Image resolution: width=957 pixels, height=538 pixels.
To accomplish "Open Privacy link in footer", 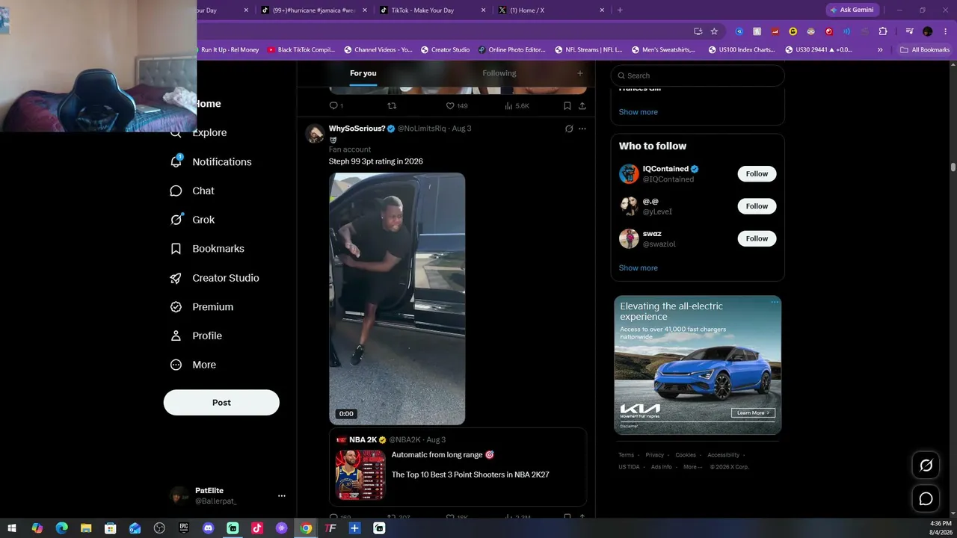I will coord(655,455).
